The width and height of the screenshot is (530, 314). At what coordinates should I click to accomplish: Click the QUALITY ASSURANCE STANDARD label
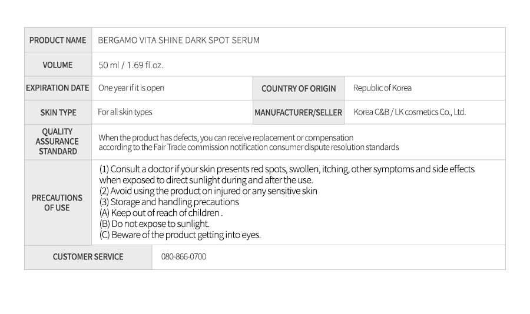click(57, 142)
